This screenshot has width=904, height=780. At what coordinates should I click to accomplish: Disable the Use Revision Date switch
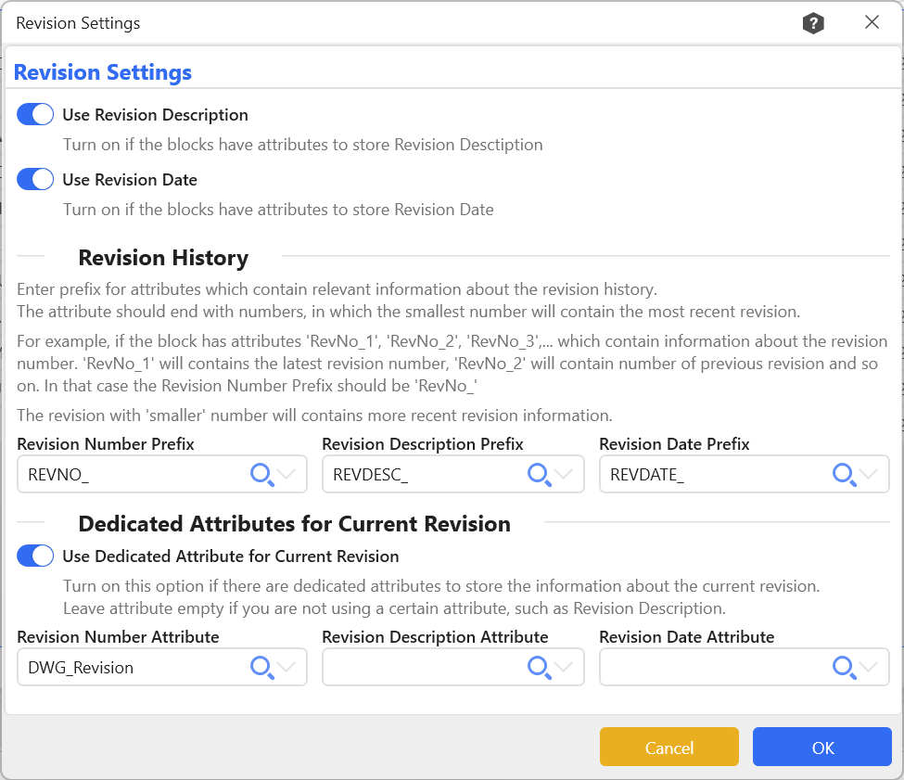click(x=35, y=180)
